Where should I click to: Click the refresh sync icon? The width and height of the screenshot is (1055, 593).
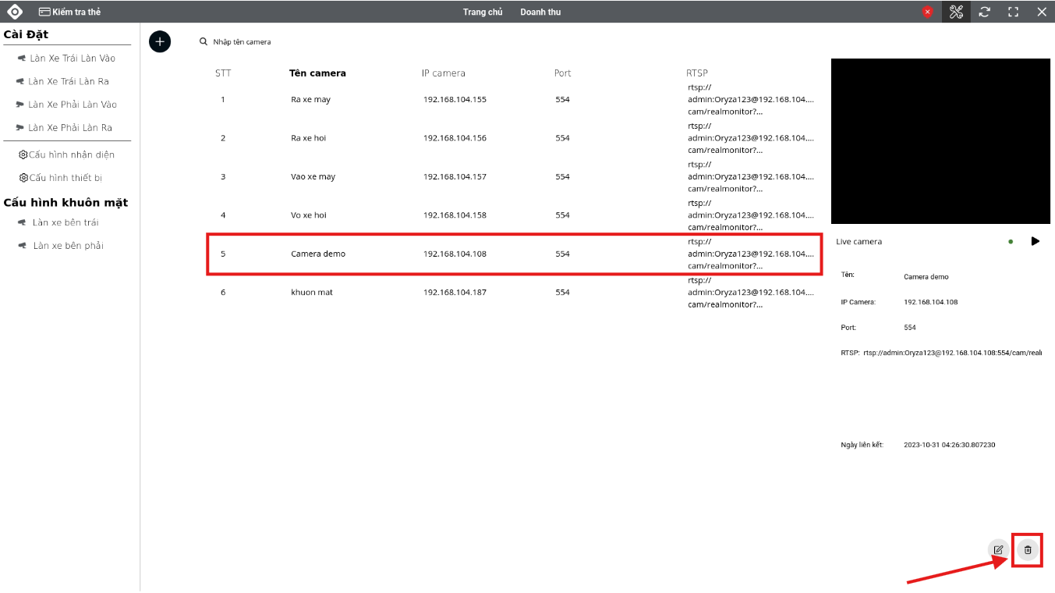pyautogui.click(x=985, y=12)
